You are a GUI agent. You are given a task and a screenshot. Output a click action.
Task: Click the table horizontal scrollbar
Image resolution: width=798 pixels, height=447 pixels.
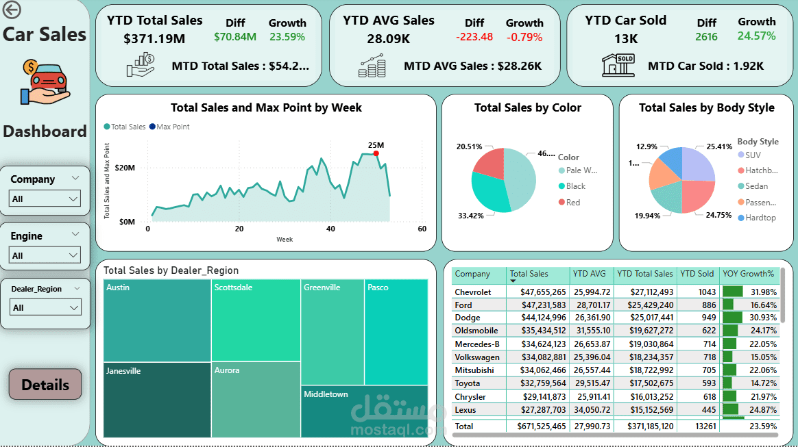coord(615,435)
